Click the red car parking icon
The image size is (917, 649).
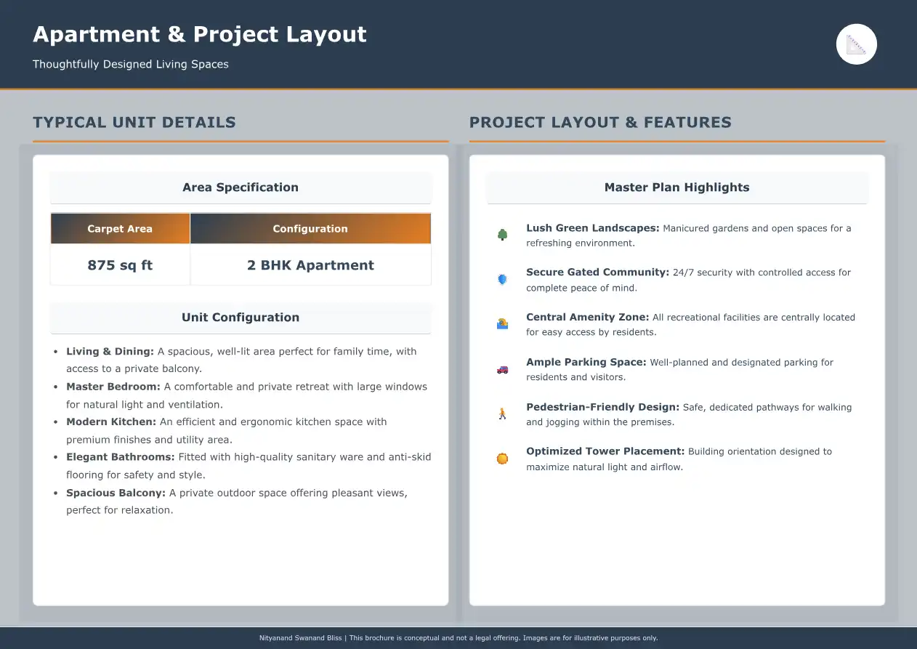(x=502, y=369)
